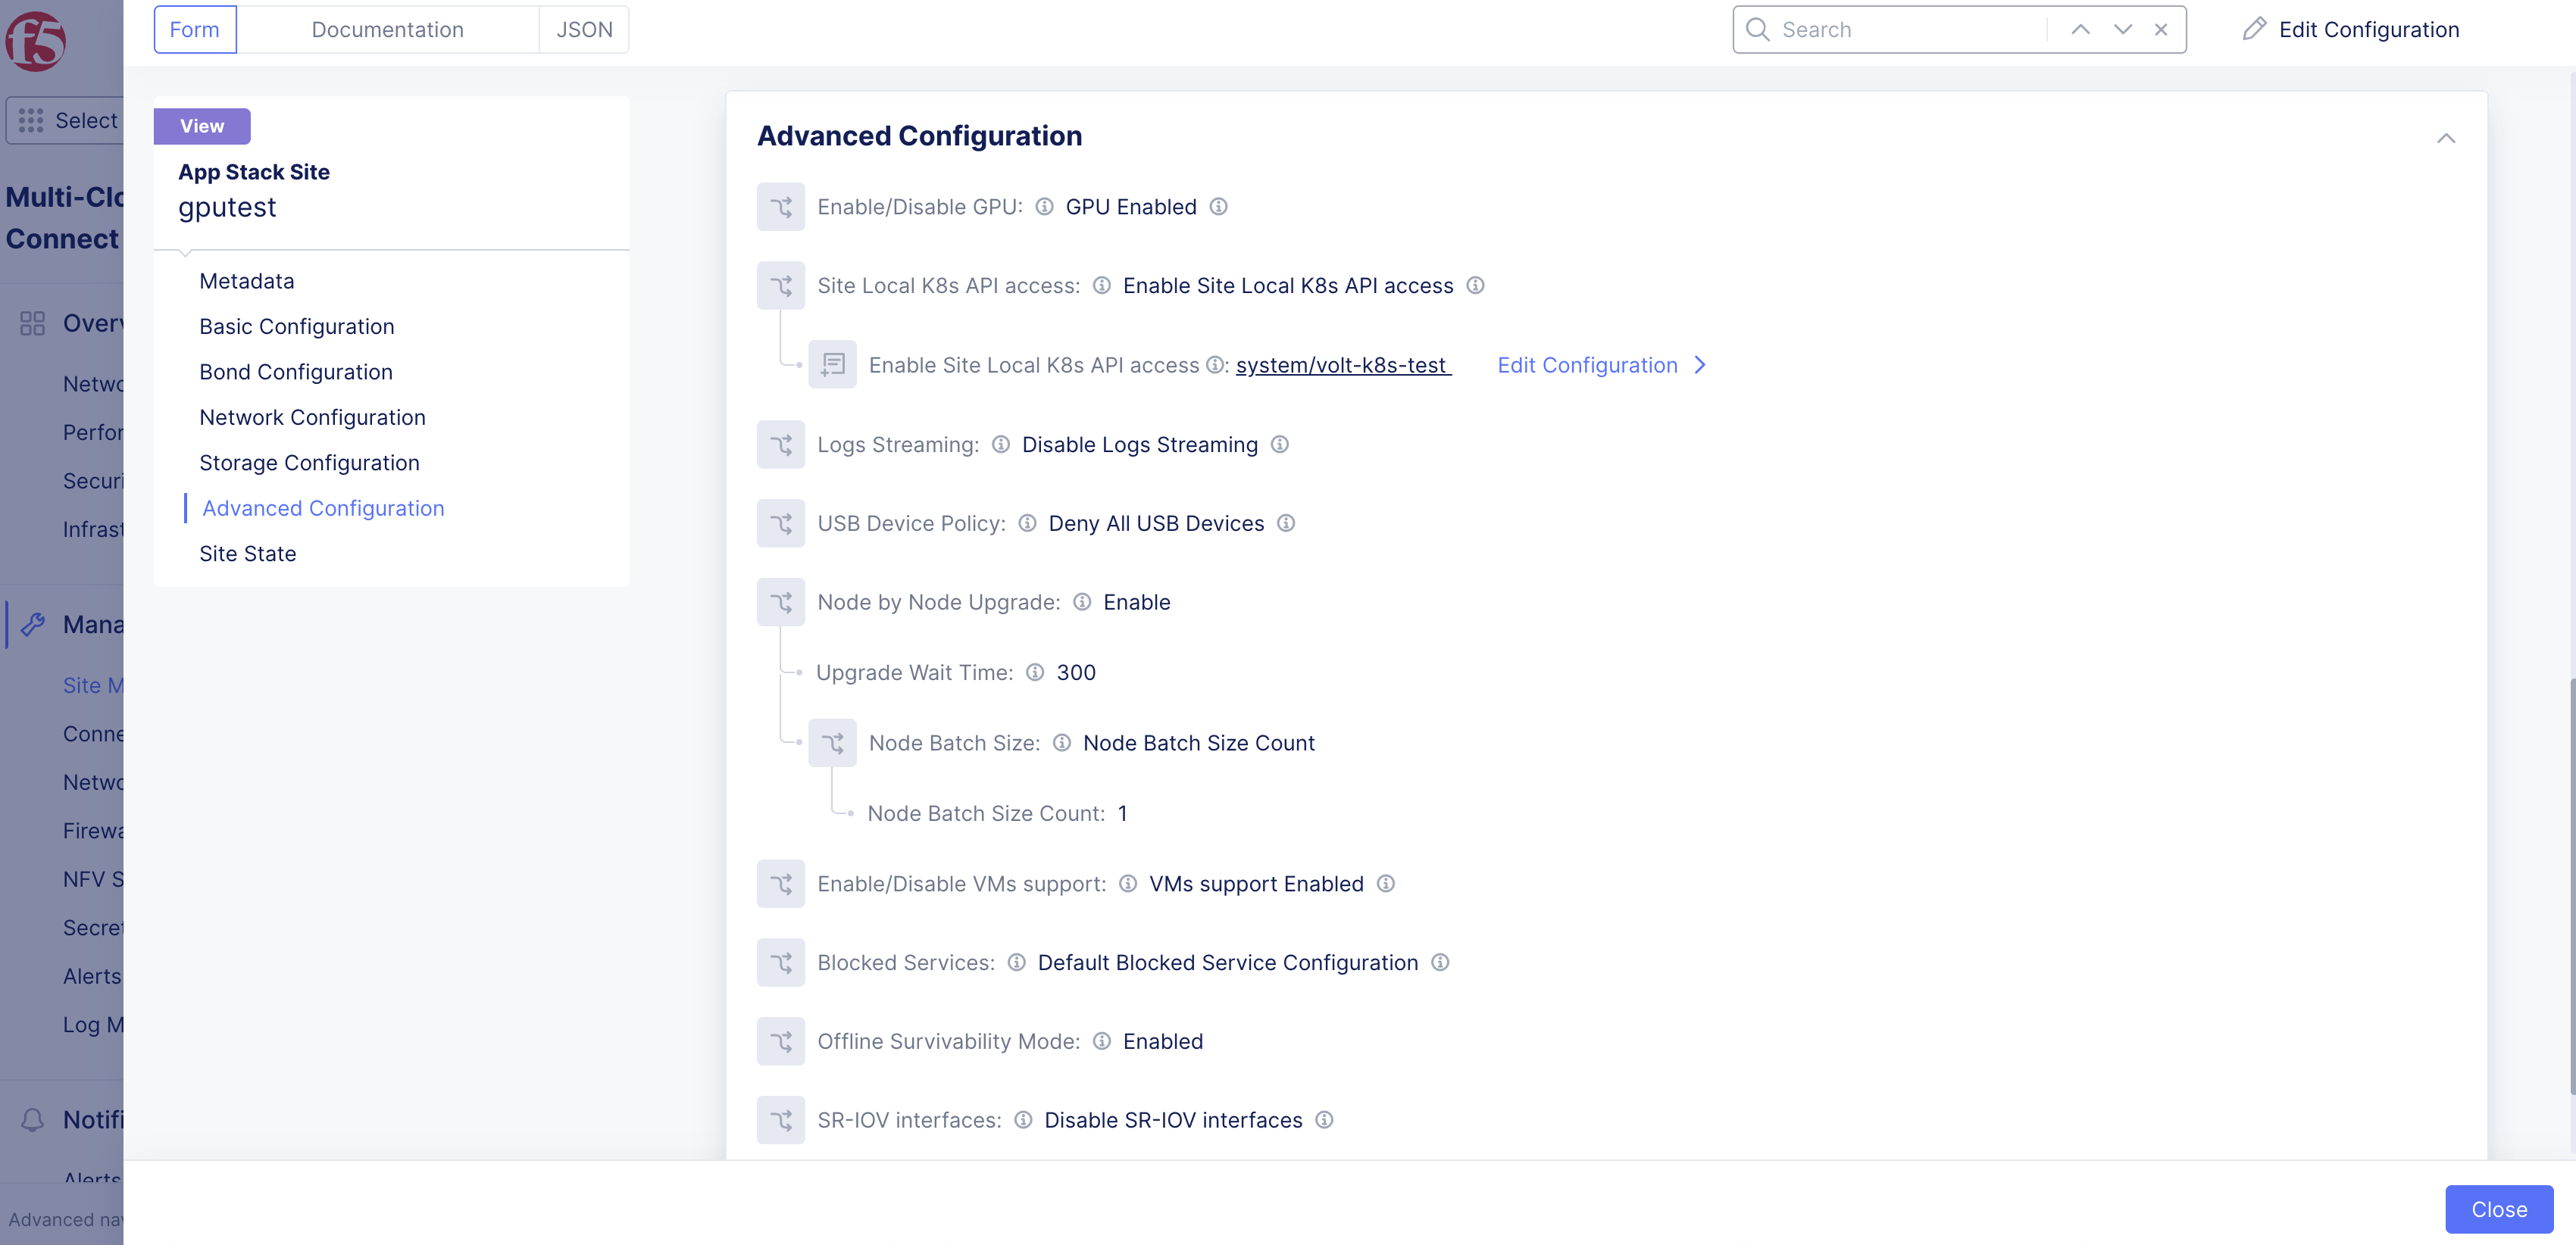Click the grid icon beside Overview
The image size is (2576, 1245).
32,323
